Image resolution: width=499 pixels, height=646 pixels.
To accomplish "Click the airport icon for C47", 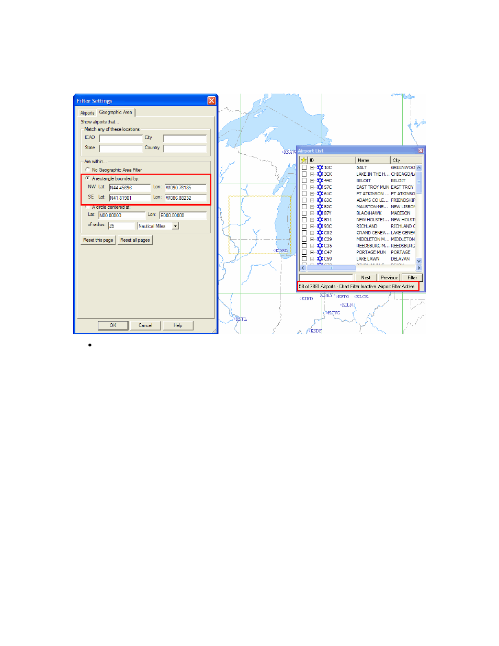I will (x=320, y=252).
